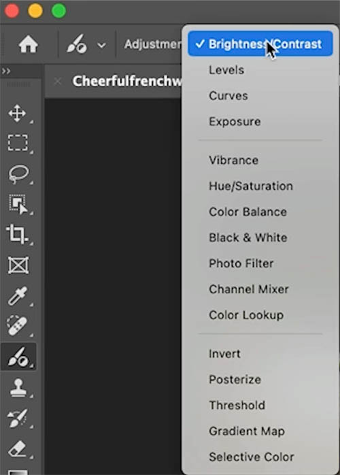The height and width of the screenshot is (475, 340).
Task: Select the Object Selection tool
Action: tap(18, 204)
